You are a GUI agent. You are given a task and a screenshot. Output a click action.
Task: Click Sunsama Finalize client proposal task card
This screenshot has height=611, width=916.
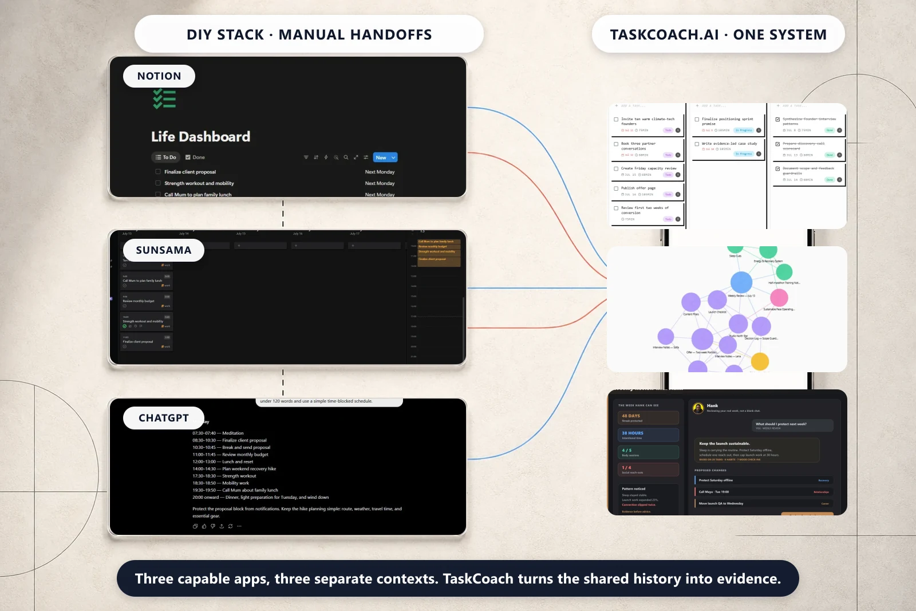pyautogui.click(x=147, y=342)
